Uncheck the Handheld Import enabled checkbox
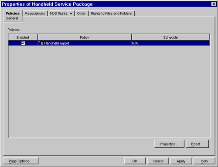This screenshot has height=167, width=218. tap(23, 43)
